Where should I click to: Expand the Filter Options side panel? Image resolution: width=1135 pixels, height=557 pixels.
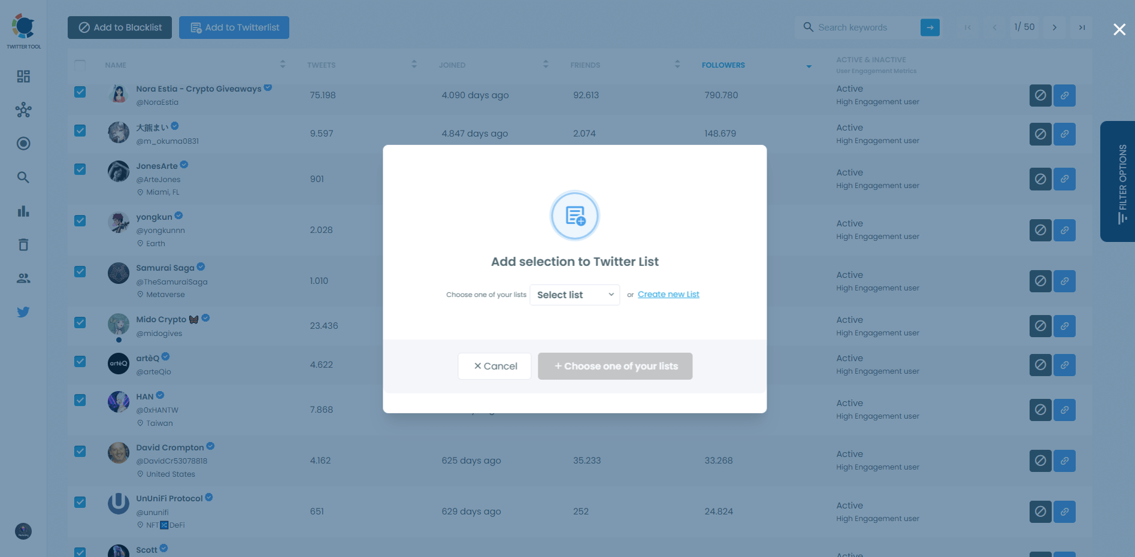(1118, 181)
